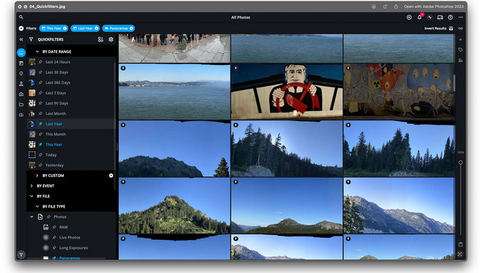Pin the Live Photos filter

(x=54, y=237)
